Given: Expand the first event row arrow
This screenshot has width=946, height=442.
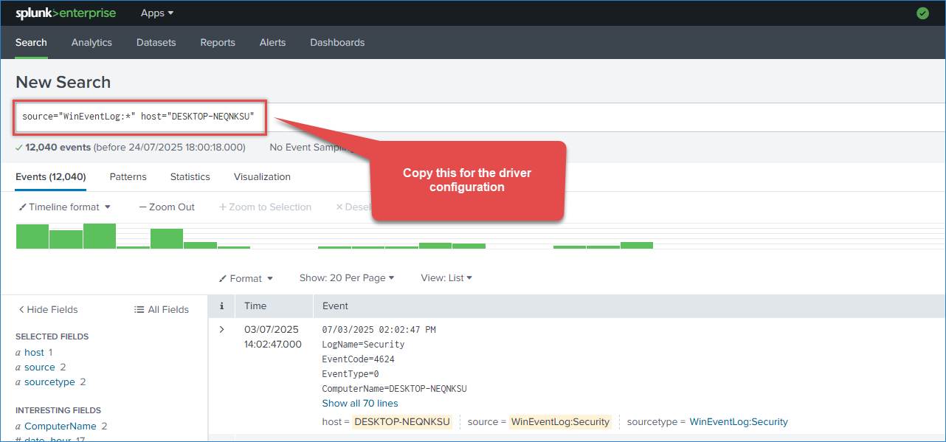Looking at the screenshot, I should (221, 329).
